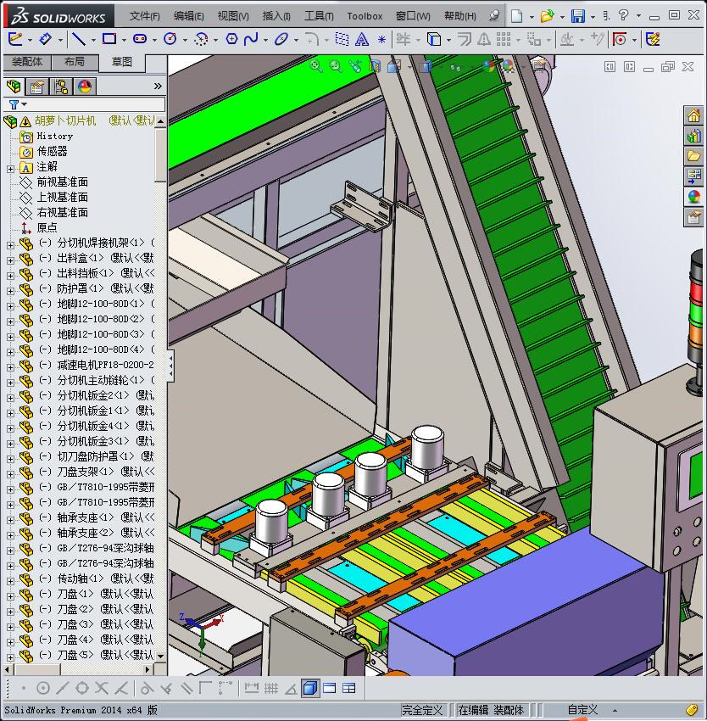Expand the 防护罩<1> component node

(10, 291)
